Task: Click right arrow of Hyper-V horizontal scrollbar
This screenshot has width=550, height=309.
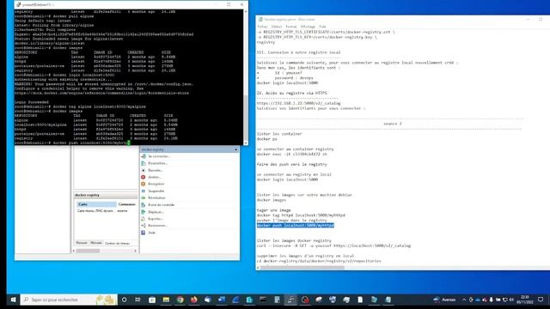Action: [x=136, y=251]
